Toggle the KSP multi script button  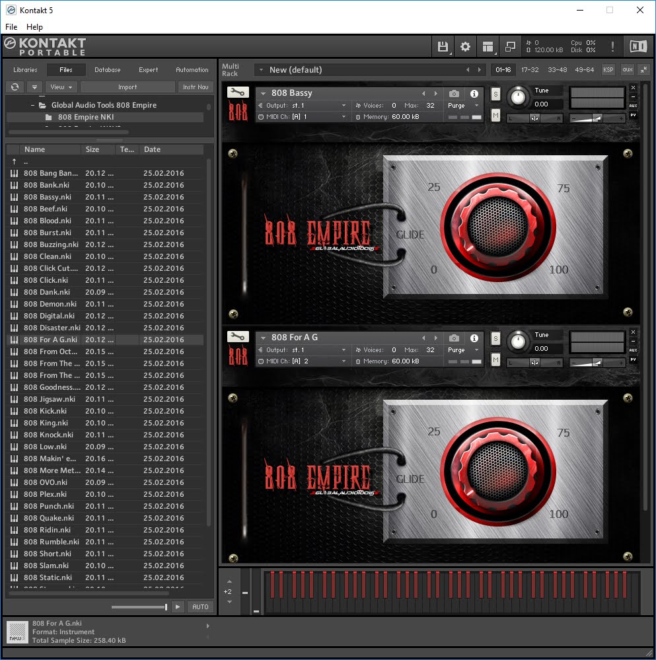[x=608, y=70]
